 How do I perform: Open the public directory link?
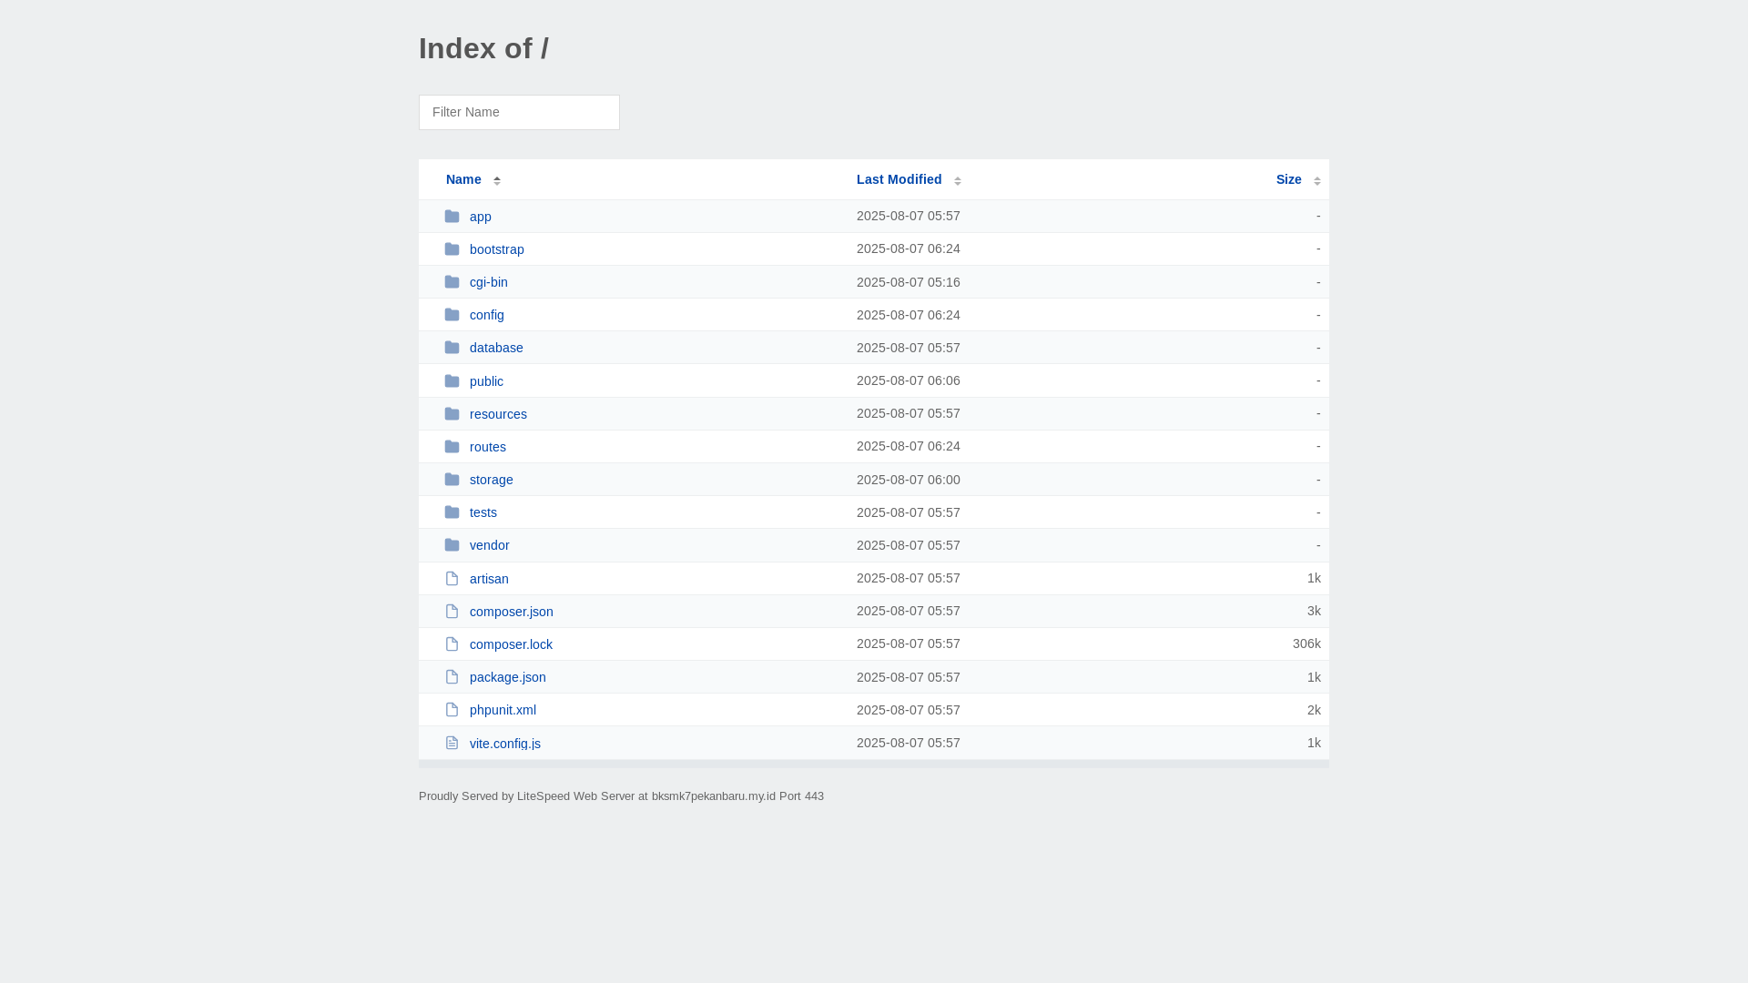click(x=486, y=381)
